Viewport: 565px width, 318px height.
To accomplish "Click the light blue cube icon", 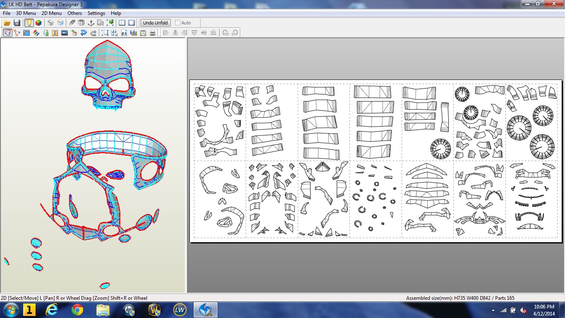I will tap(60, 23).
